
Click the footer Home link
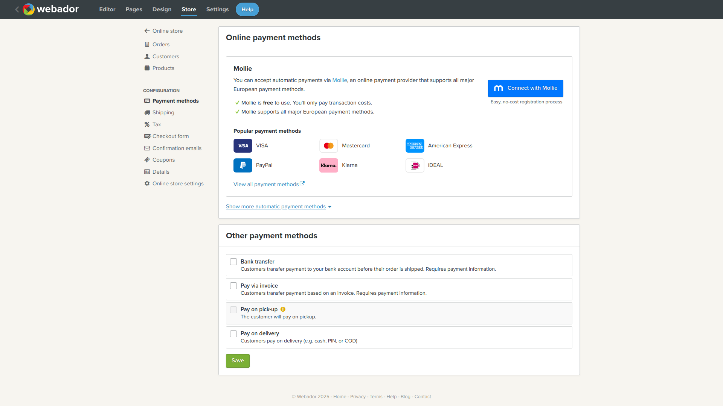coord(340,397)
